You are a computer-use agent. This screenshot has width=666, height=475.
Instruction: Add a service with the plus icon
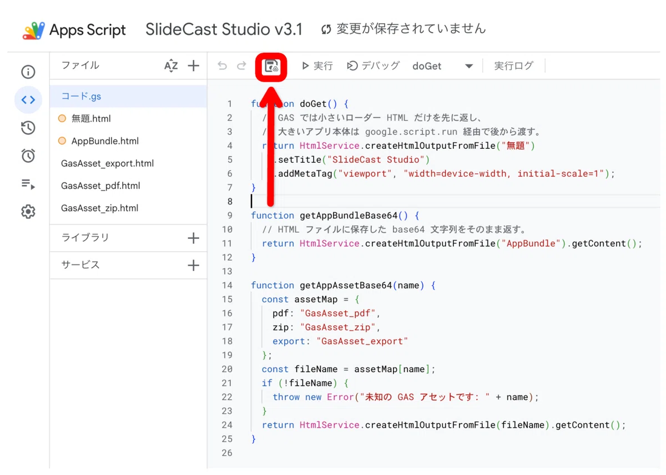pos(193,266)
